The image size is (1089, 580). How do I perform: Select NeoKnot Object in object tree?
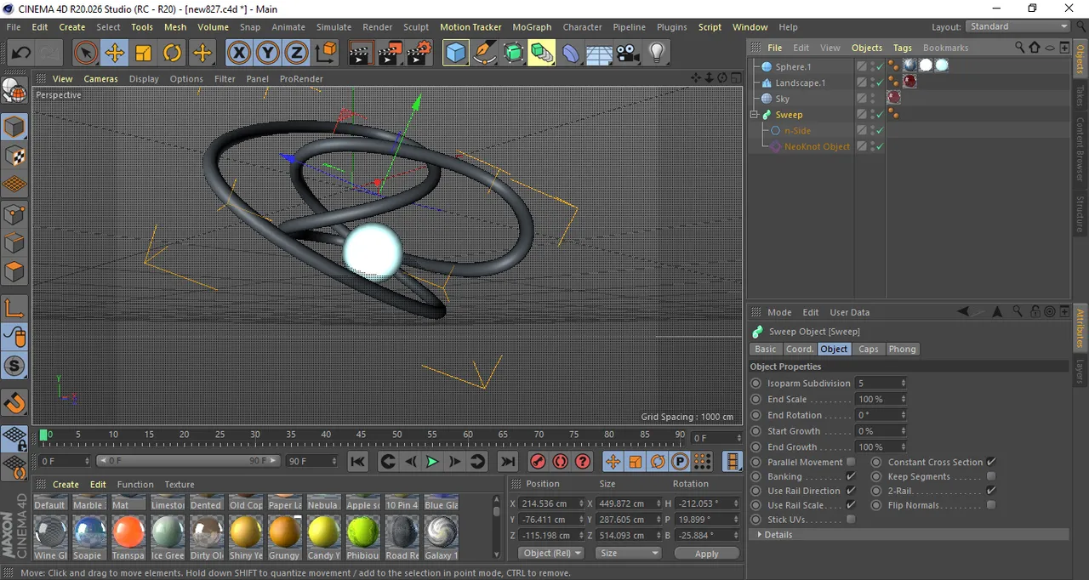[817, 147]
